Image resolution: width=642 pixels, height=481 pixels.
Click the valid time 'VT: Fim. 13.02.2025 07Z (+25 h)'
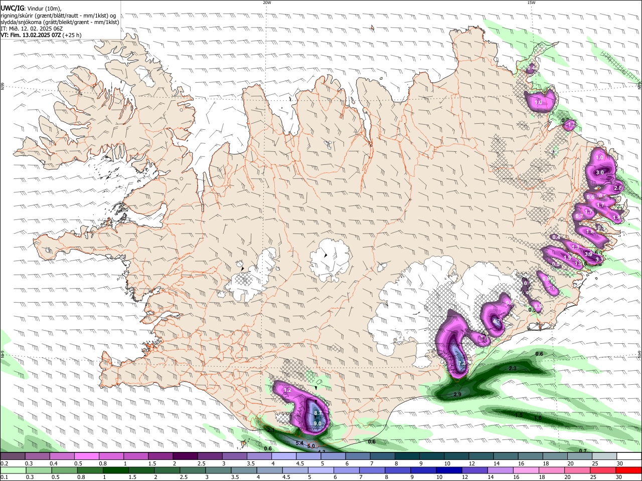pyautogui.click(x=41, y=36)
